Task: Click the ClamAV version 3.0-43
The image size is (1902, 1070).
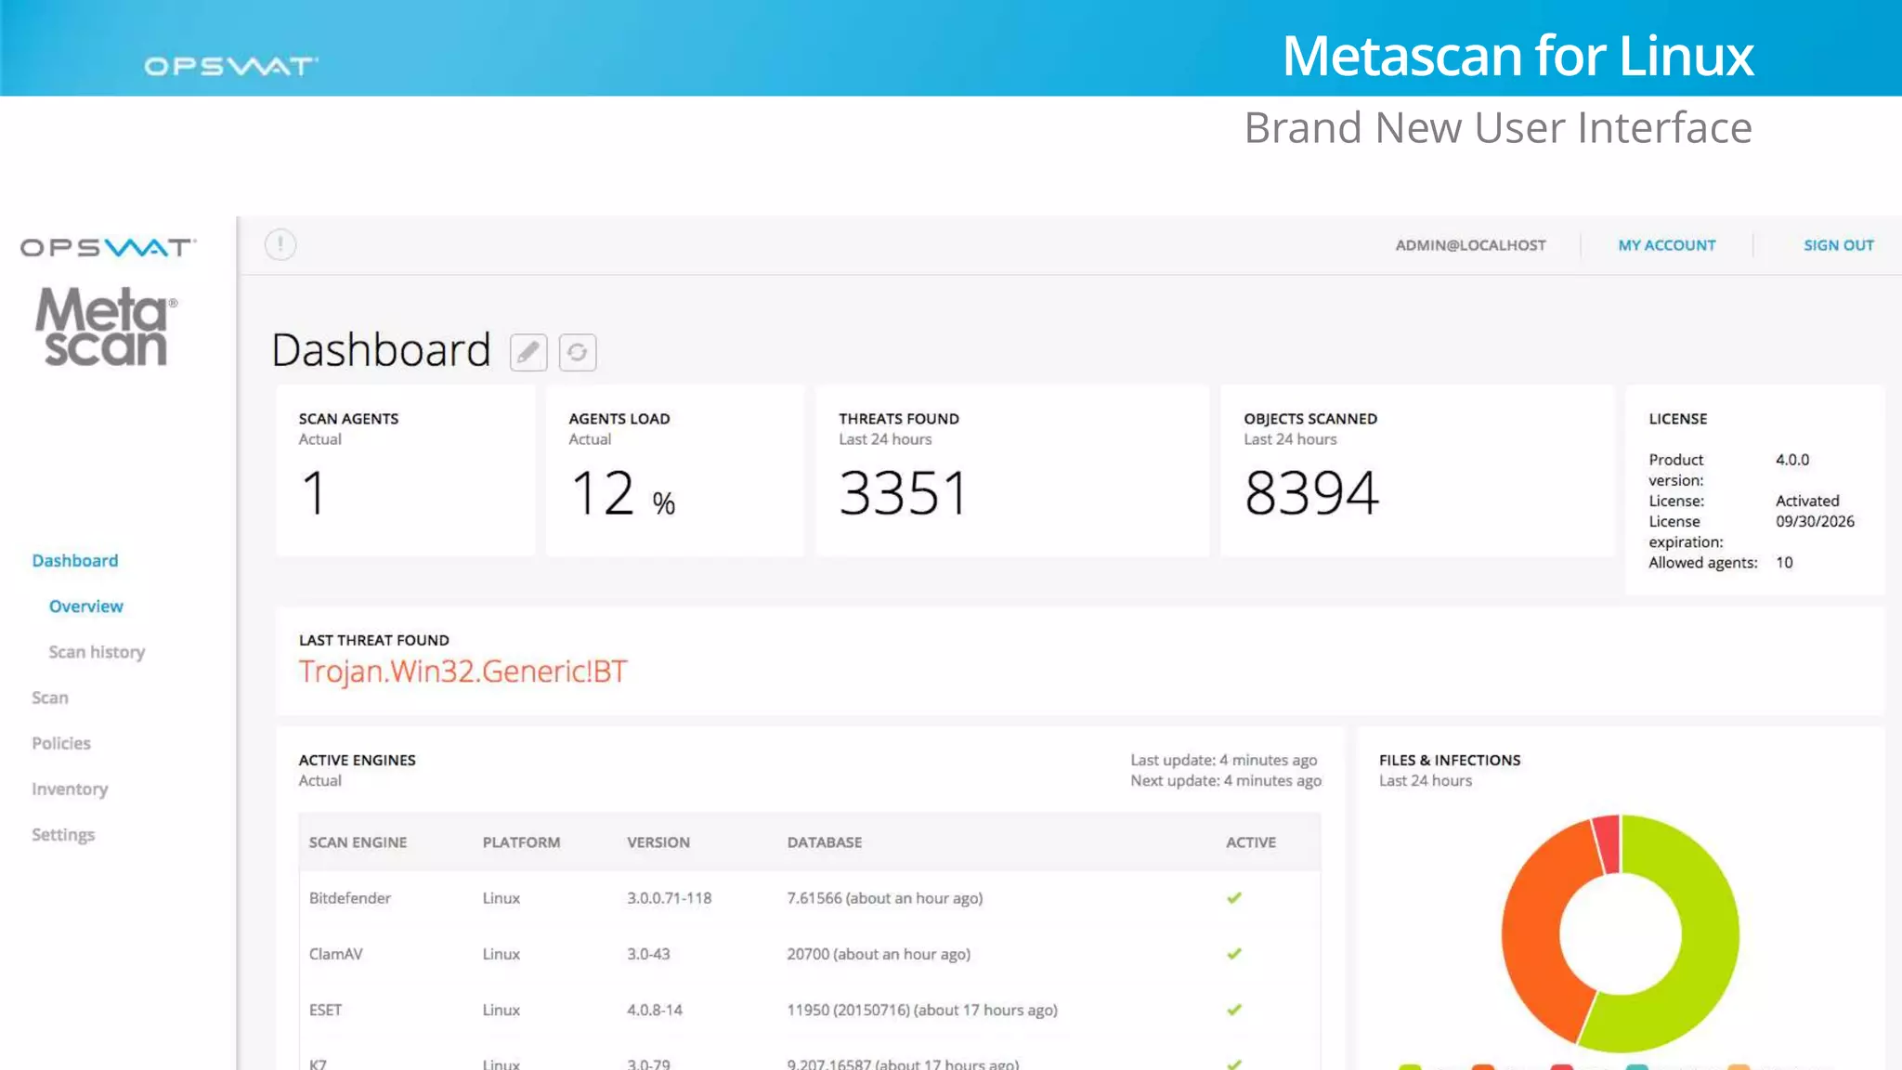Action: tap(648, 954)
